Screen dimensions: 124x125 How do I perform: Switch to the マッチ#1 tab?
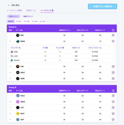19,21
